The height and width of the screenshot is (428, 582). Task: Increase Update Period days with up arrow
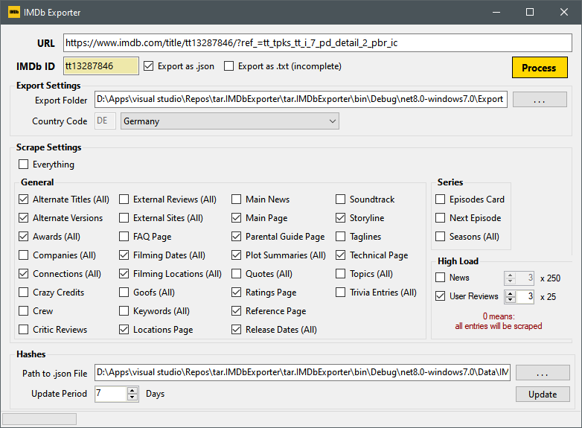pyautogui.click(x=132, y=391)
